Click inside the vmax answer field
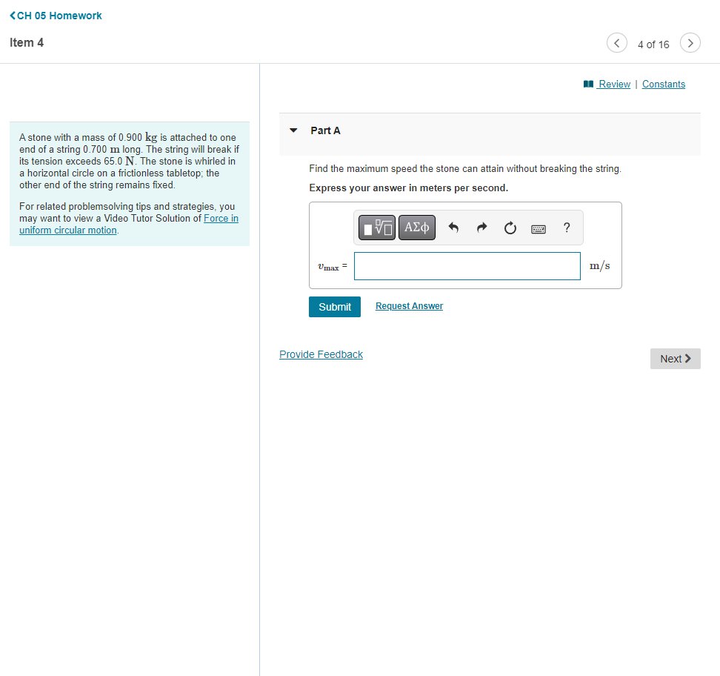720x676 pixels. coord(467,265)
